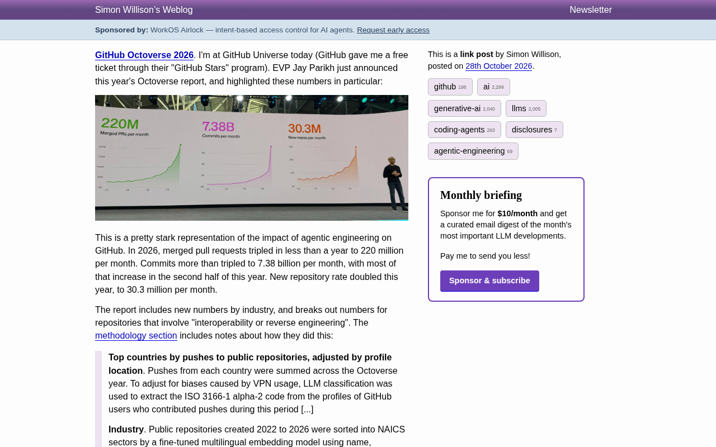
Task: Select the generative-ai tag
Action: click(x=464, y=108)
